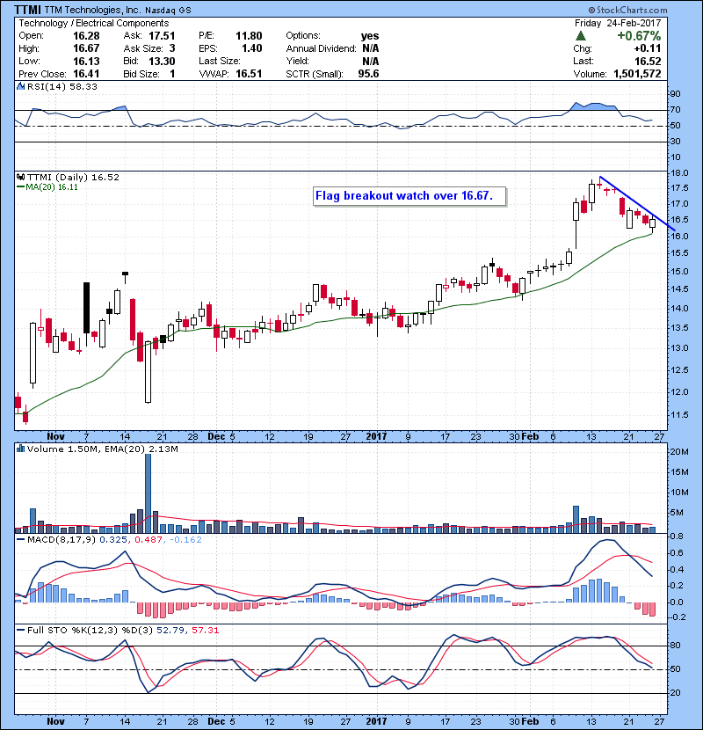Click the Chg value +0.11
This screenshot has width=703, height=730.
click(x=647, y=48)
